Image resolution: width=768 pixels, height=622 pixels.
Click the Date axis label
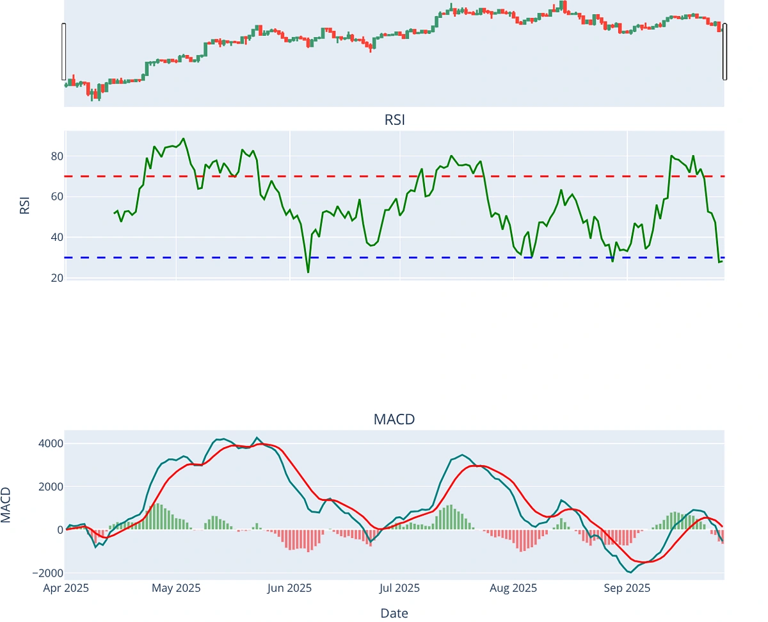pos(394,613)
